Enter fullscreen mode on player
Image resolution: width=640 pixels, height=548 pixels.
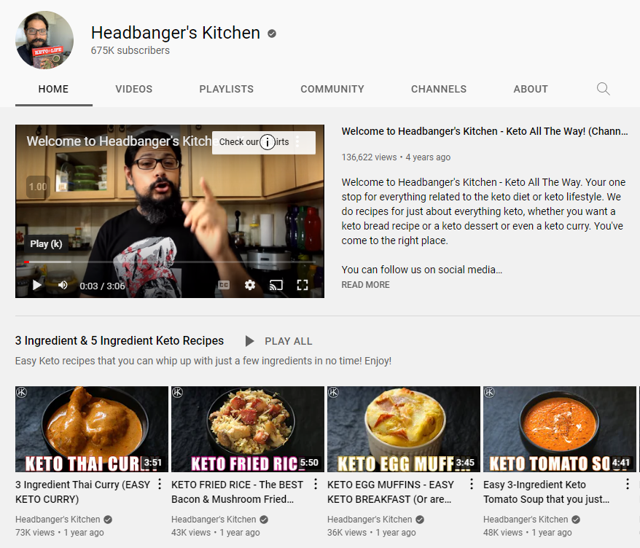tap(302, 285)
